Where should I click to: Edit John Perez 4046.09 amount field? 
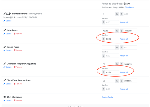coord(130,31)
